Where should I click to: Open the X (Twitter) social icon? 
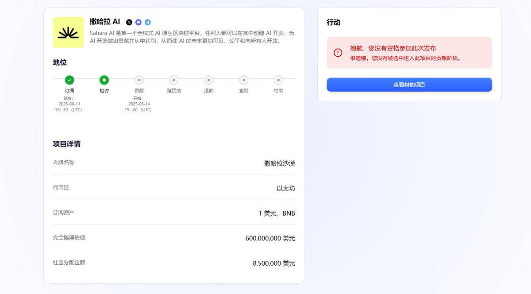[x=129, y=22]
